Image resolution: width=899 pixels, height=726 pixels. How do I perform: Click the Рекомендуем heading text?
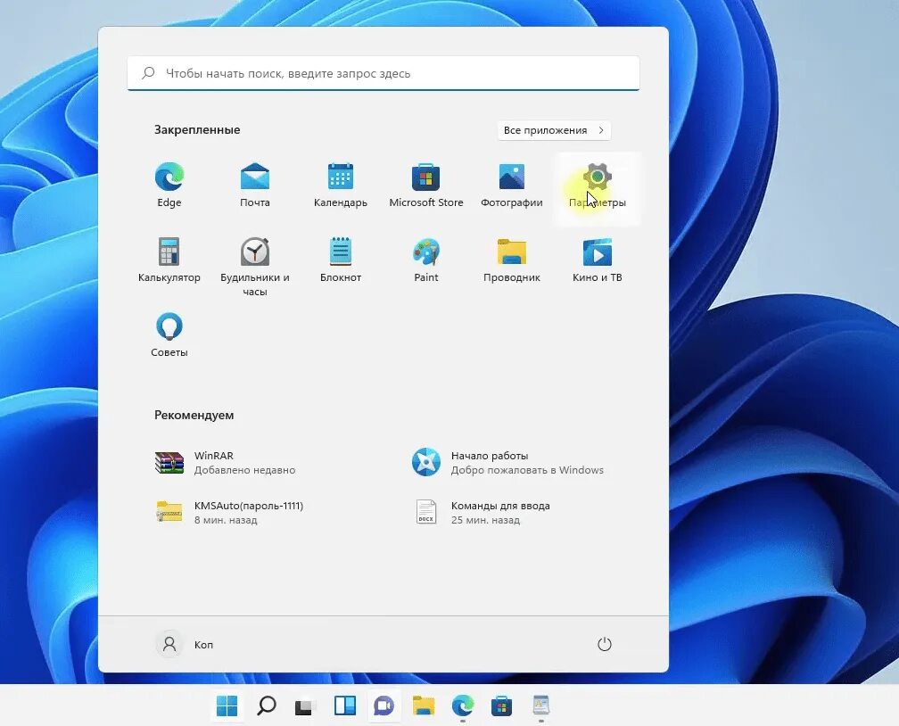click(194, 416)
